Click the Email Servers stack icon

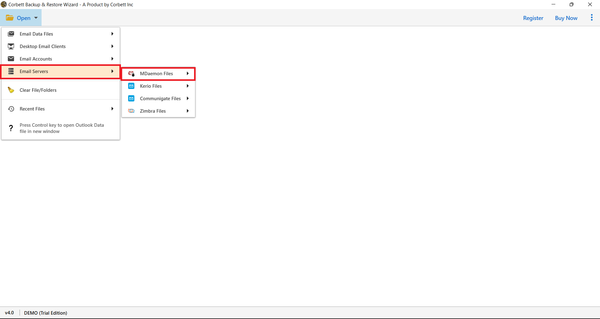coord(11,71)
